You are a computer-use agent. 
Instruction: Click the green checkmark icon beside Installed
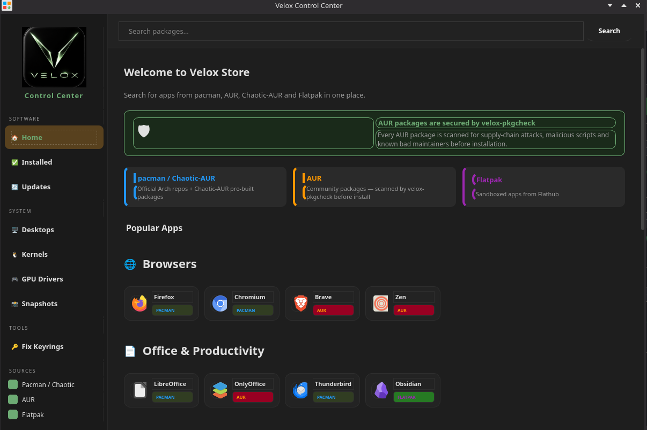14,162
